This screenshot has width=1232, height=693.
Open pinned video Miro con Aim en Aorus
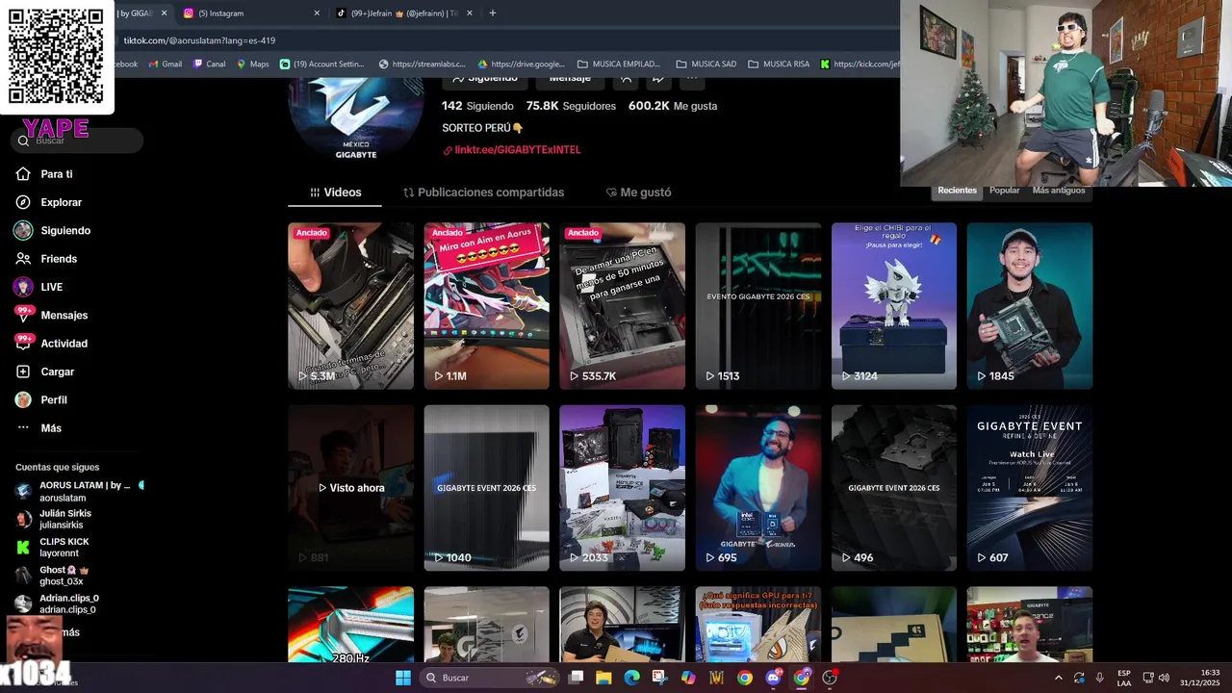click(x=486, y=306)
